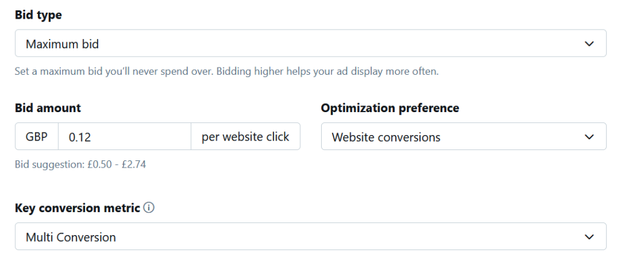Focus the Bid amount field showing 0.12
617x261 pixels.
(125, 137)
